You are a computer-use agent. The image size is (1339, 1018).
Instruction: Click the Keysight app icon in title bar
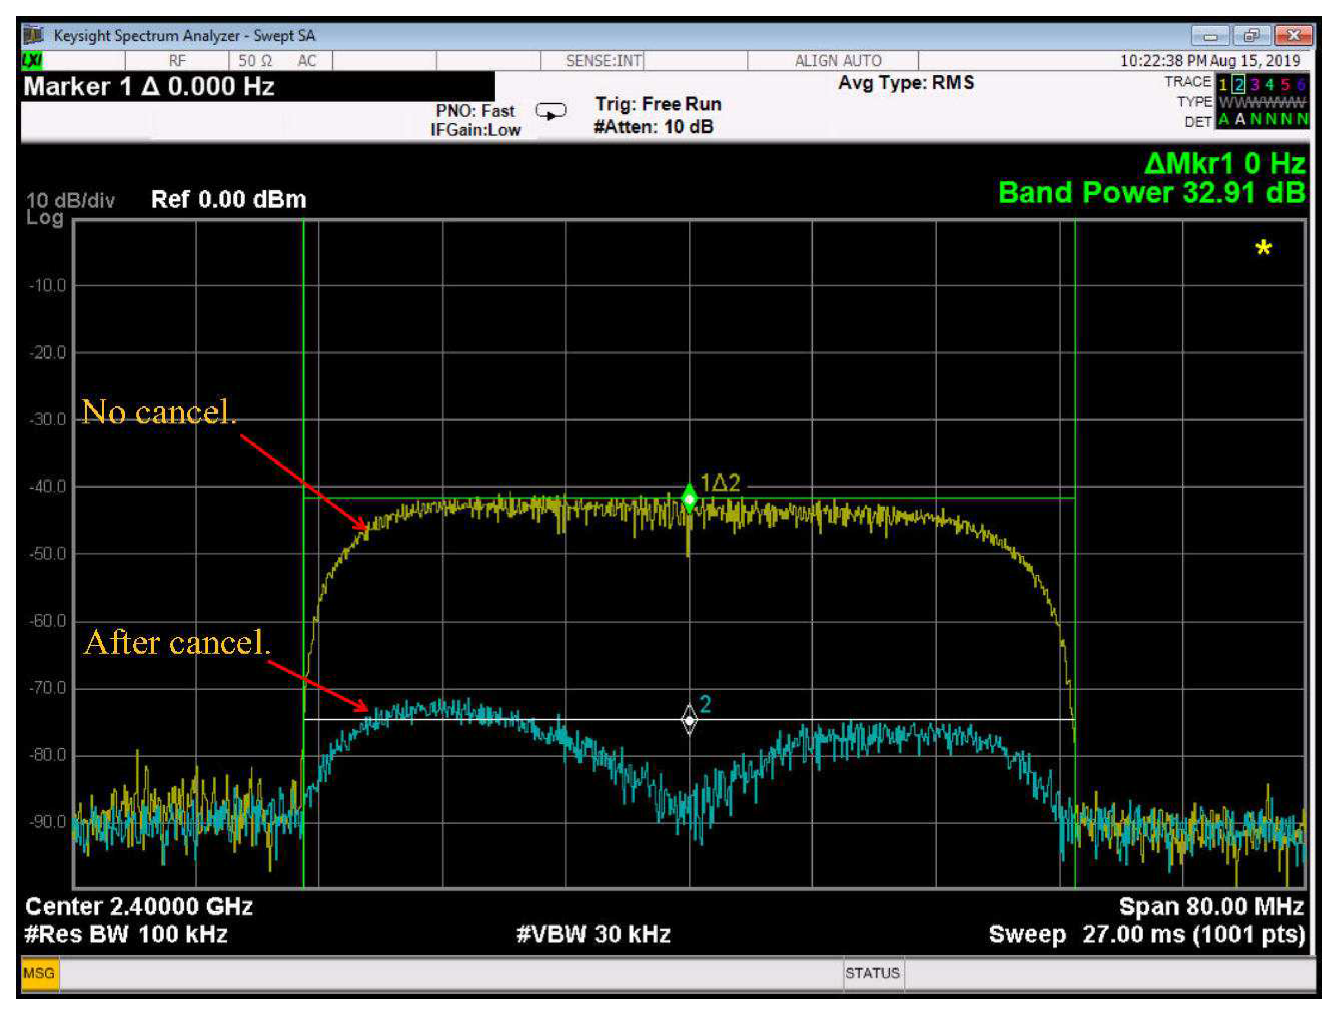click(34, 35)
